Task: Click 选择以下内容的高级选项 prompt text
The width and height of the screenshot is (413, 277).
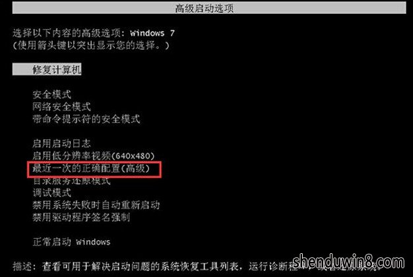Action: (x=67, y=33)
